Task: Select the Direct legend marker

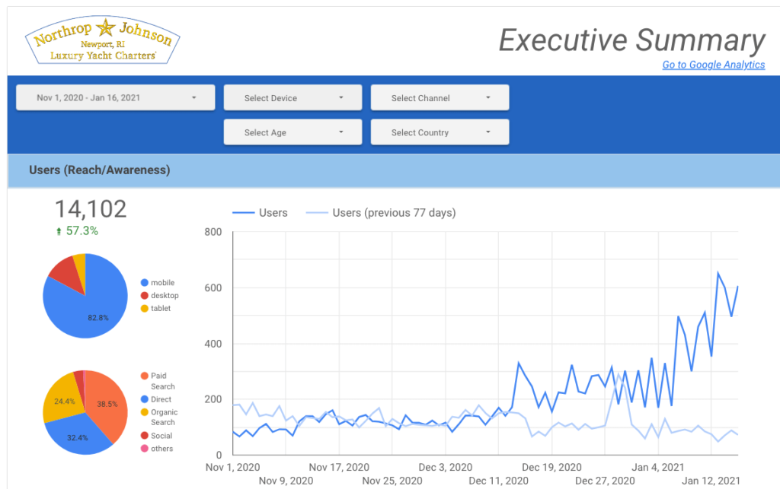Action: [144, 399]
